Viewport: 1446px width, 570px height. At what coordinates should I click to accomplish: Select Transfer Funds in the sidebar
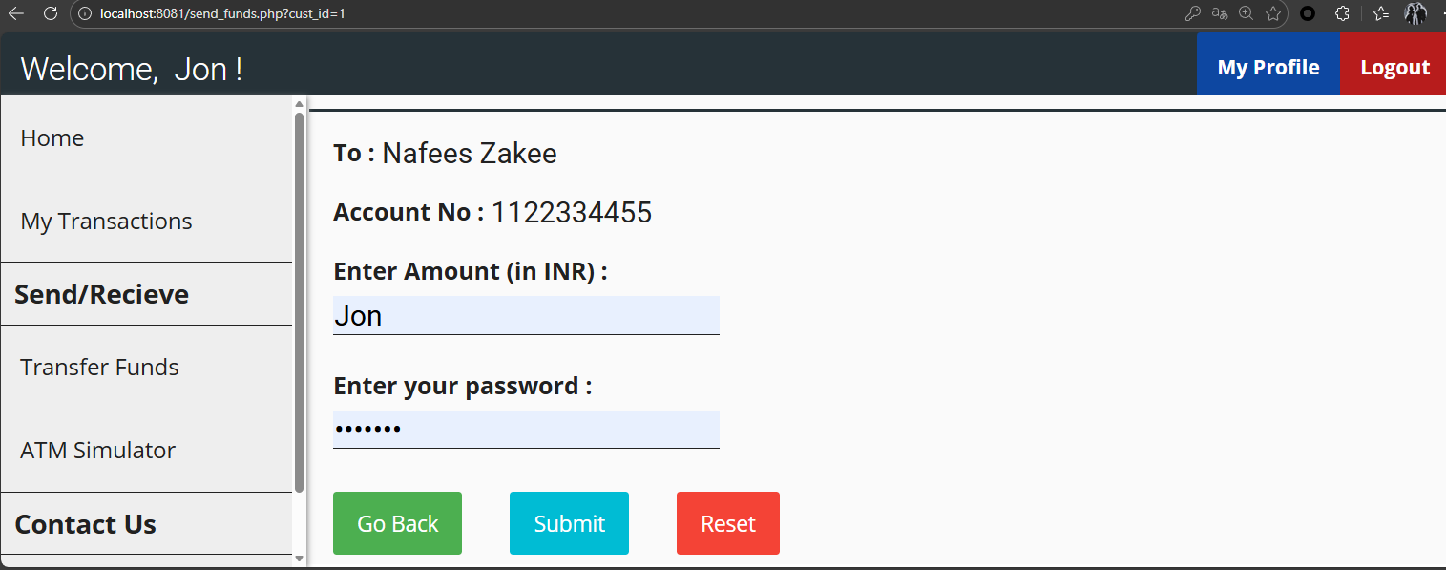point(99,368)
